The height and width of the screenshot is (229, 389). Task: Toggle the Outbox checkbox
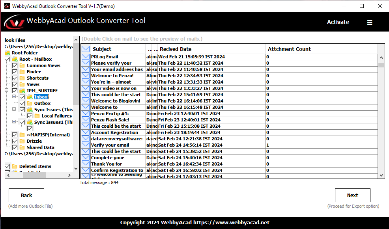[x=22, y=103]
